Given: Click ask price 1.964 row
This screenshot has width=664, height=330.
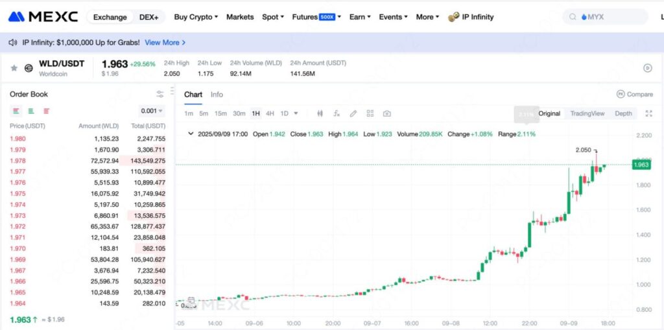Looking at the screenshot, I should [x=88, y=303].
